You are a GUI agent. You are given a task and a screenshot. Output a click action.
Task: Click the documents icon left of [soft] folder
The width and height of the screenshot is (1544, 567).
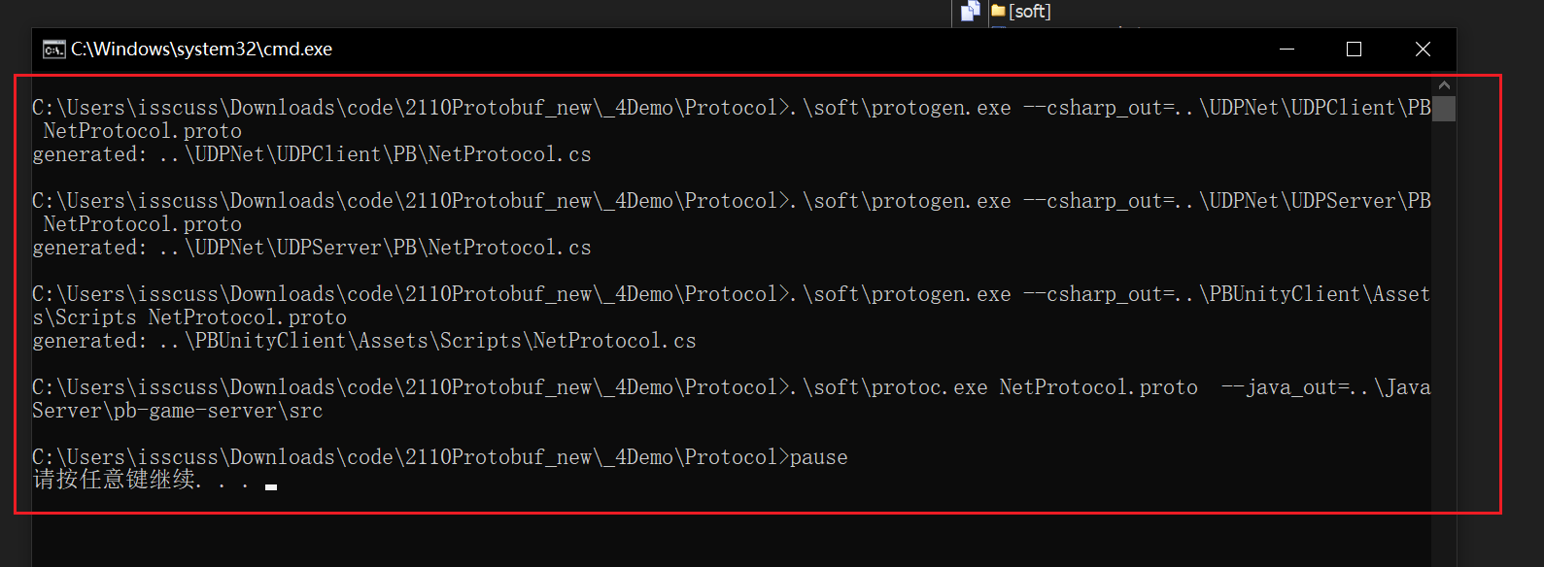tap(970, 11)
